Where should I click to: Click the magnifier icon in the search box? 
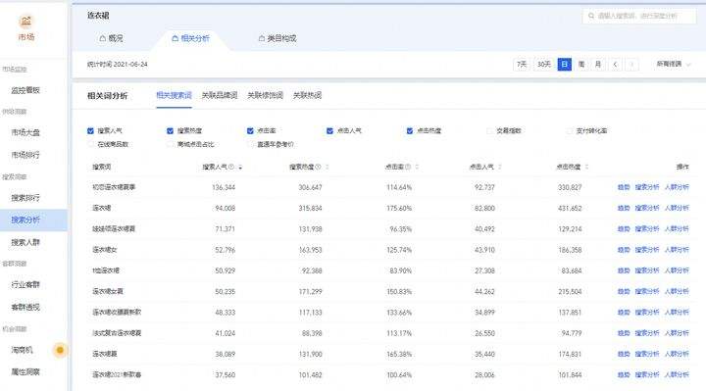point(591,16)
